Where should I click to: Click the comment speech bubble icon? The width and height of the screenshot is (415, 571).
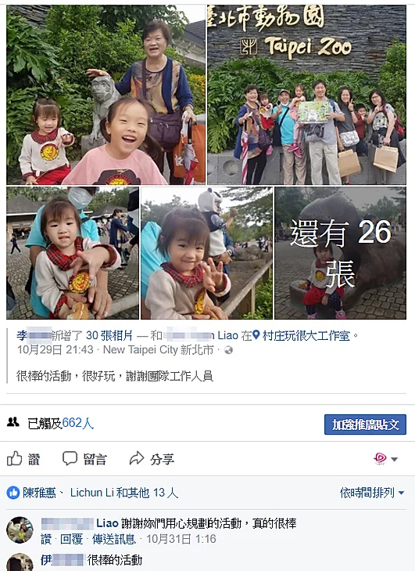click(70, 458)
